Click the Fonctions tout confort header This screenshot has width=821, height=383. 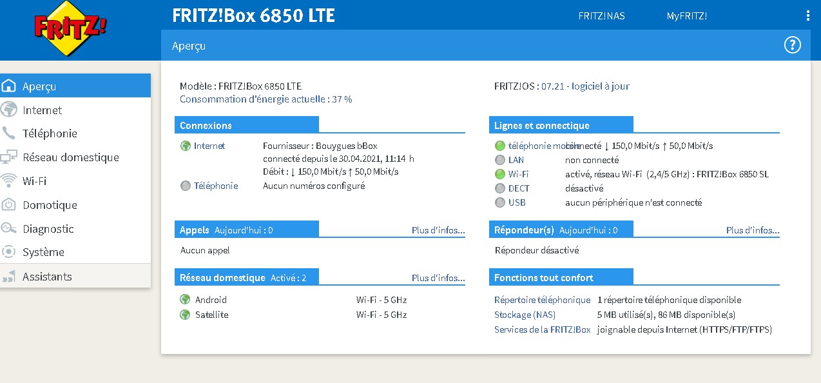click(x=561, y=277)
